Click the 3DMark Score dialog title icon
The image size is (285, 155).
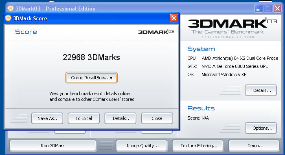click(x=8, y=18)
